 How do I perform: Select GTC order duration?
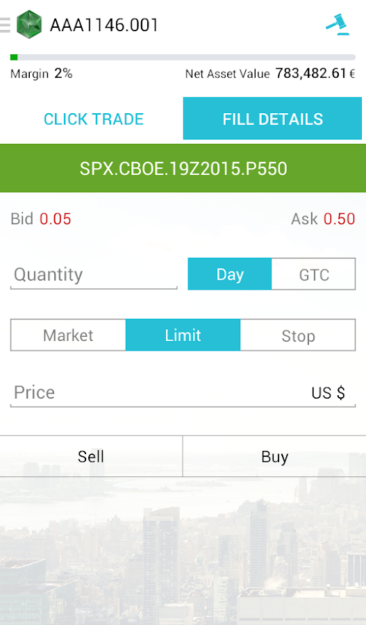click(x=314, y=274)
